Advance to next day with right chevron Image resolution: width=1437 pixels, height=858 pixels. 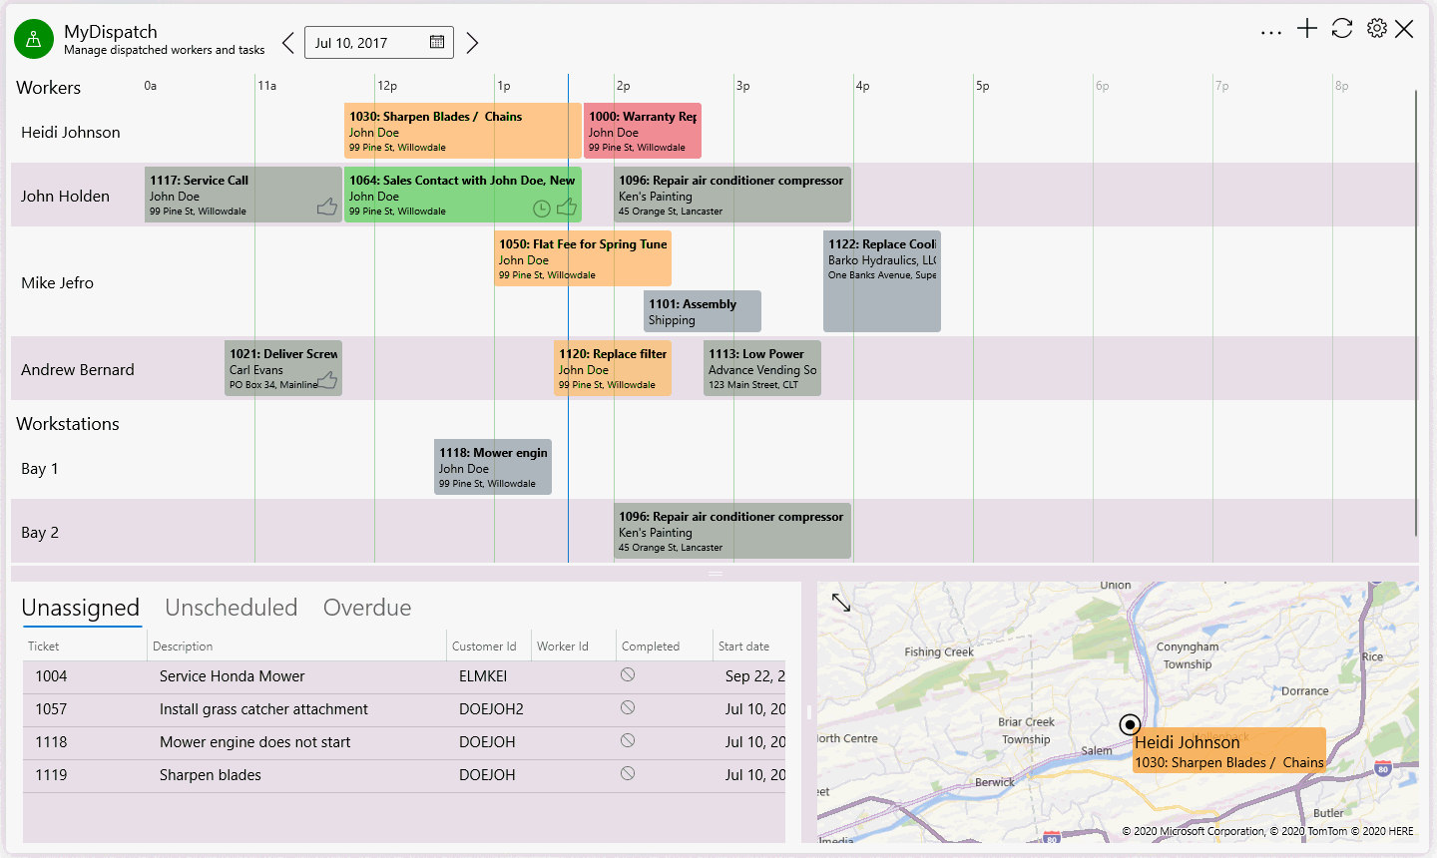coord(472,43)
